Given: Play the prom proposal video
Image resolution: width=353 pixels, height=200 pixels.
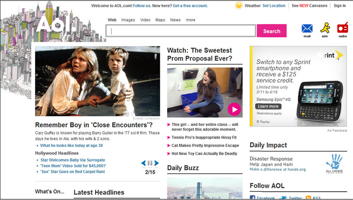Looking at the screenshot, I should [234, 109].
